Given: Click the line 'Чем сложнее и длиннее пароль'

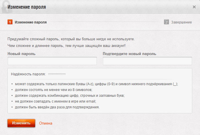Looking at the screenshot, I should [66, 45].
